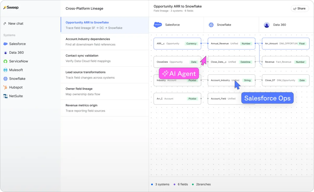Open Hubspot via its orange icon

click(x=5, y=87)
